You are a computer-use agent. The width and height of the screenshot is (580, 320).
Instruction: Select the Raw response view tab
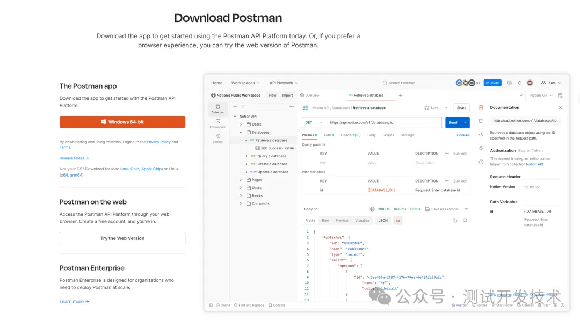point(325,220)
